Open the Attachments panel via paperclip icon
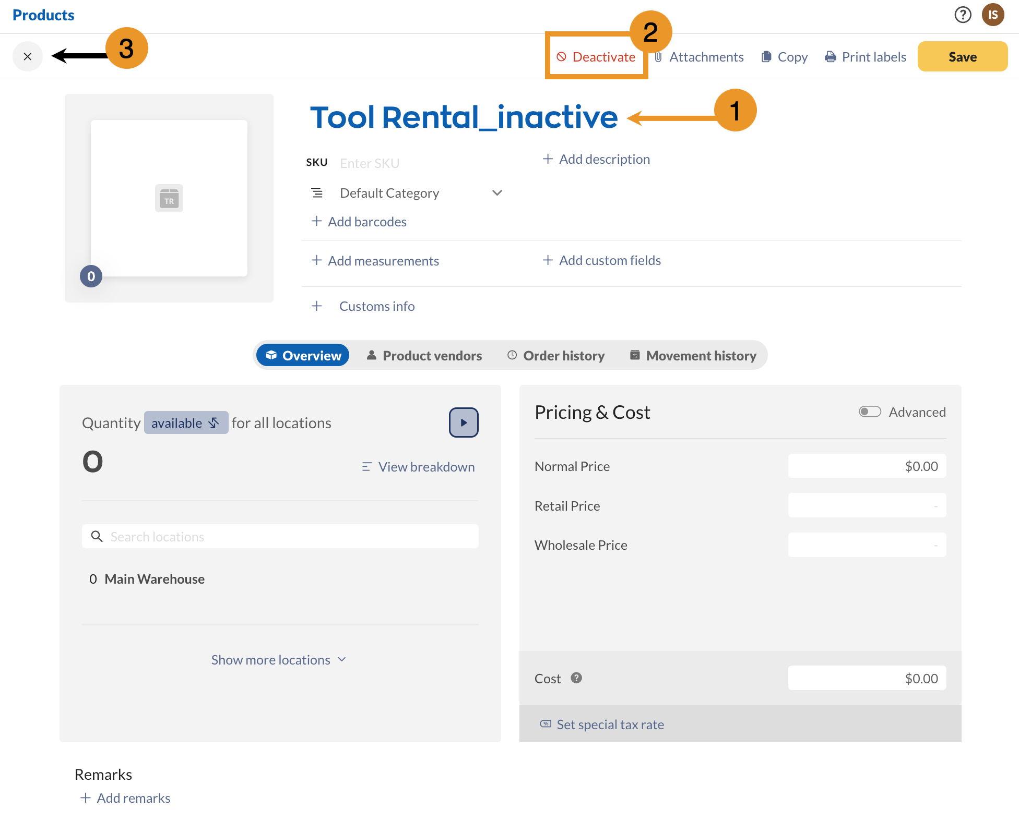The image size is (1019, 821). click(x=658, y=56)
